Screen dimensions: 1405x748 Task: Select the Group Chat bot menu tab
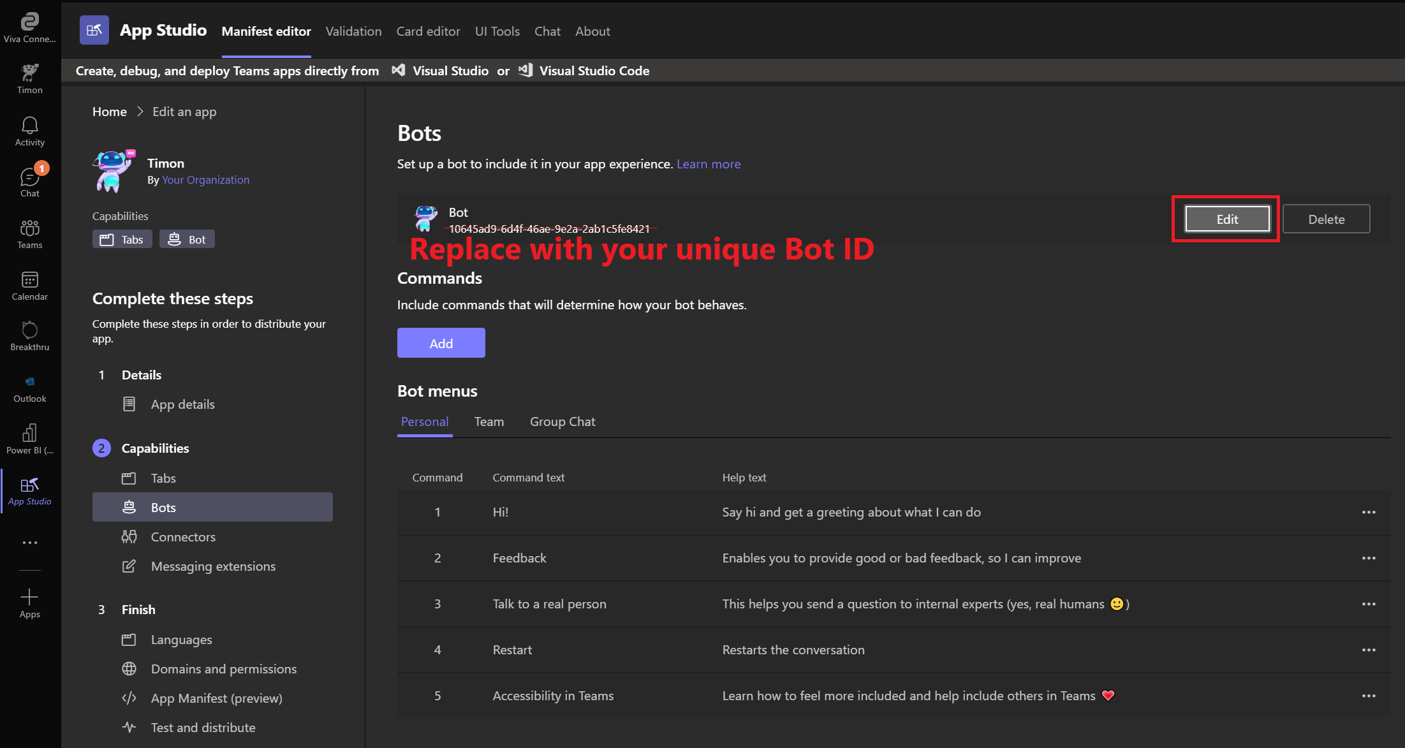coord(563,422)
